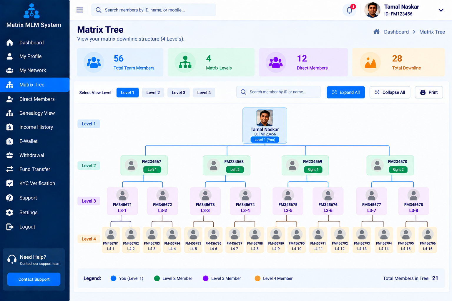Click the Dashboard home icon in sidebar

(x=10, y=43)
